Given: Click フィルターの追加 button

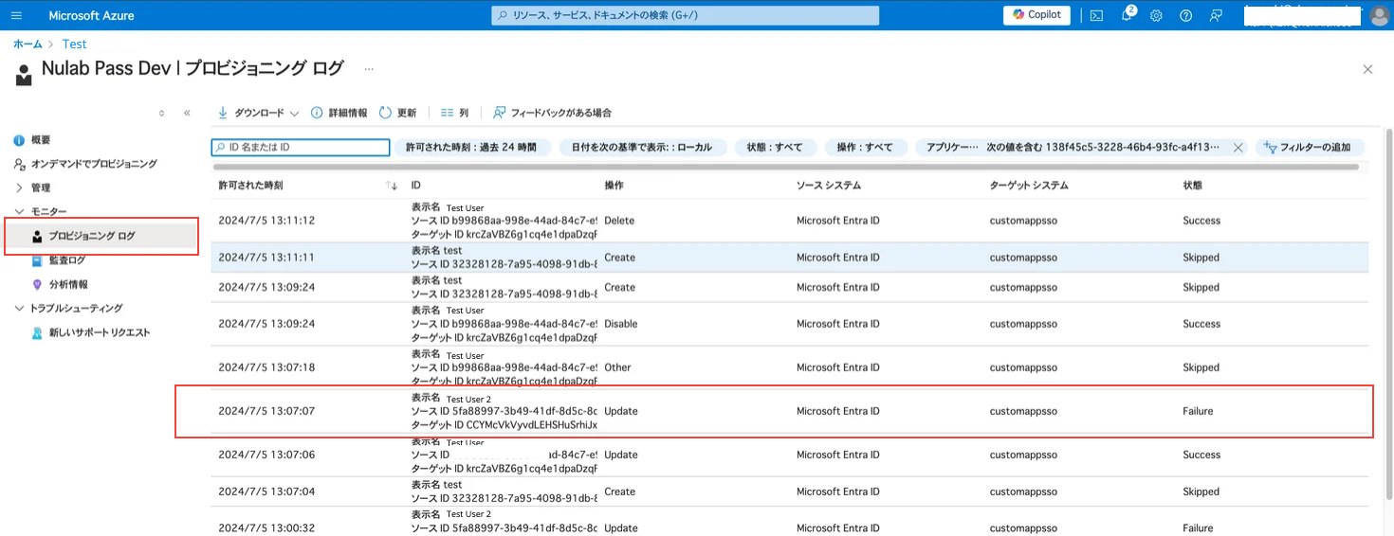Looking at the screenshot, I should [1309, 148].
